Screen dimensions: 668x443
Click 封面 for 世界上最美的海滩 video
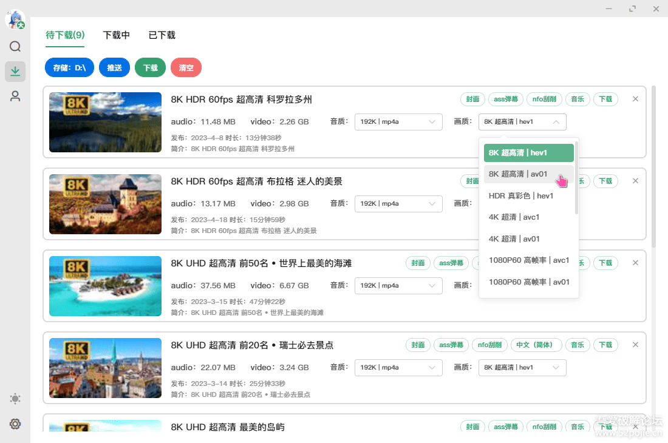coord(418,263)
